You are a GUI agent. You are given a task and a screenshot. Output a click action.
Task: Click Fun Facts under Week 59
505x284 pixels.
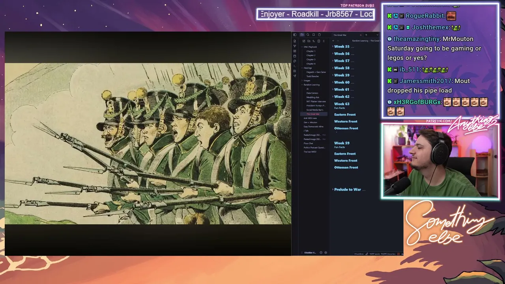[339, 148]
